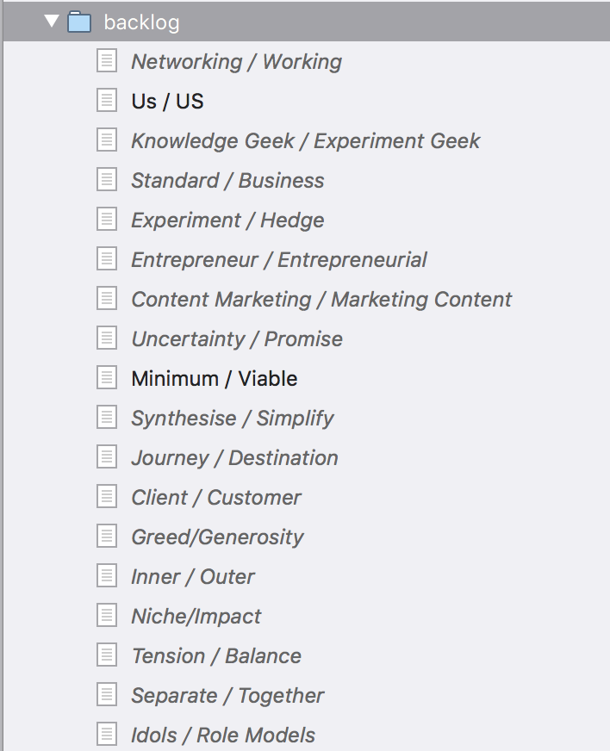Click document icon next to Us / US
610x751 pixels.
click(106, 101)
